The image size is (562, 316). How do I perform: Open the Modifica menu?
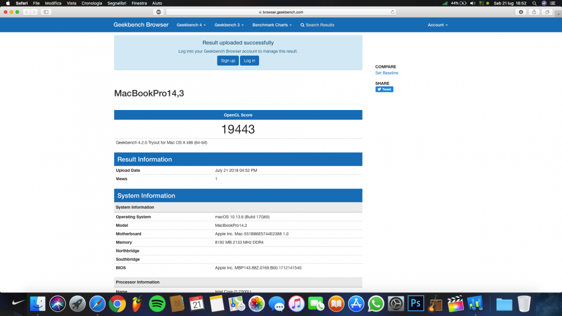coord(53,3)
